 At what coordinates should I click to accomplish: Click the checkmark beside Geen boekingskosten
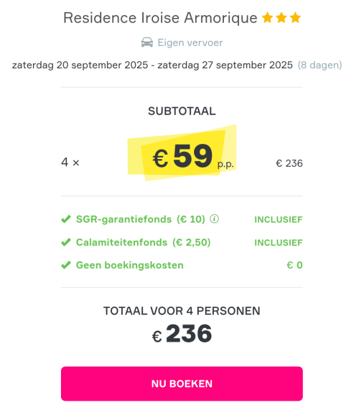pos(66,265)
